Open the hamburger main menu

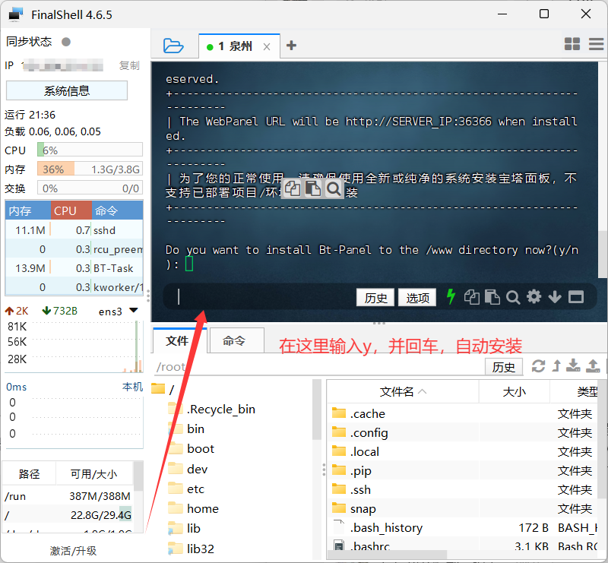[597, 44]
